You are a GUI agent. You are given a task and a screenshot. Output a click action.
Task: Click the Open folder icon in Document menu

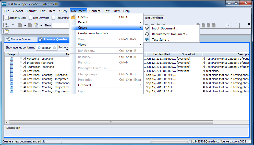pyautogui.click(x=73, y=17)
